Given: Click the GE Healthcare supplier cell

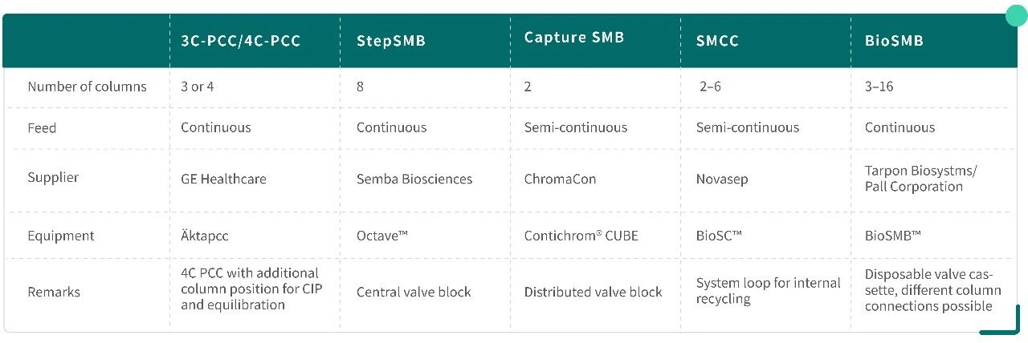Looking at the screenshot, I should pyautogui.click(x=223, y=179).
